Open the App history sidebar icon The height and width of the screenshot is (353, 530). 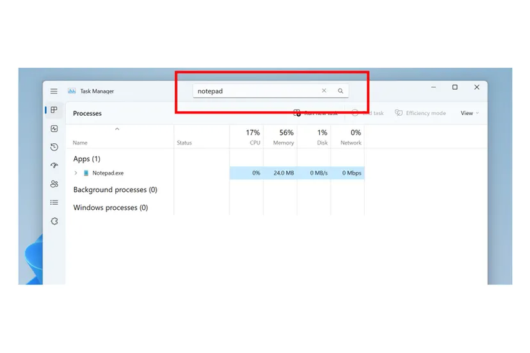54,148
